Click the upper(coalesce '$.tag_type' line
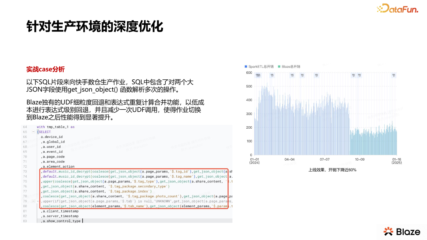This screenshot has height=240, width=427. pyautogui.click(x=136, y=181)
